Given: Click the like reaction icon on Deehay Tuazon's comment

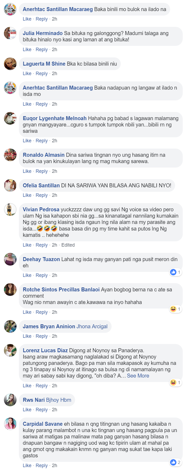Looking at the screenshot, I should point(173,272).
